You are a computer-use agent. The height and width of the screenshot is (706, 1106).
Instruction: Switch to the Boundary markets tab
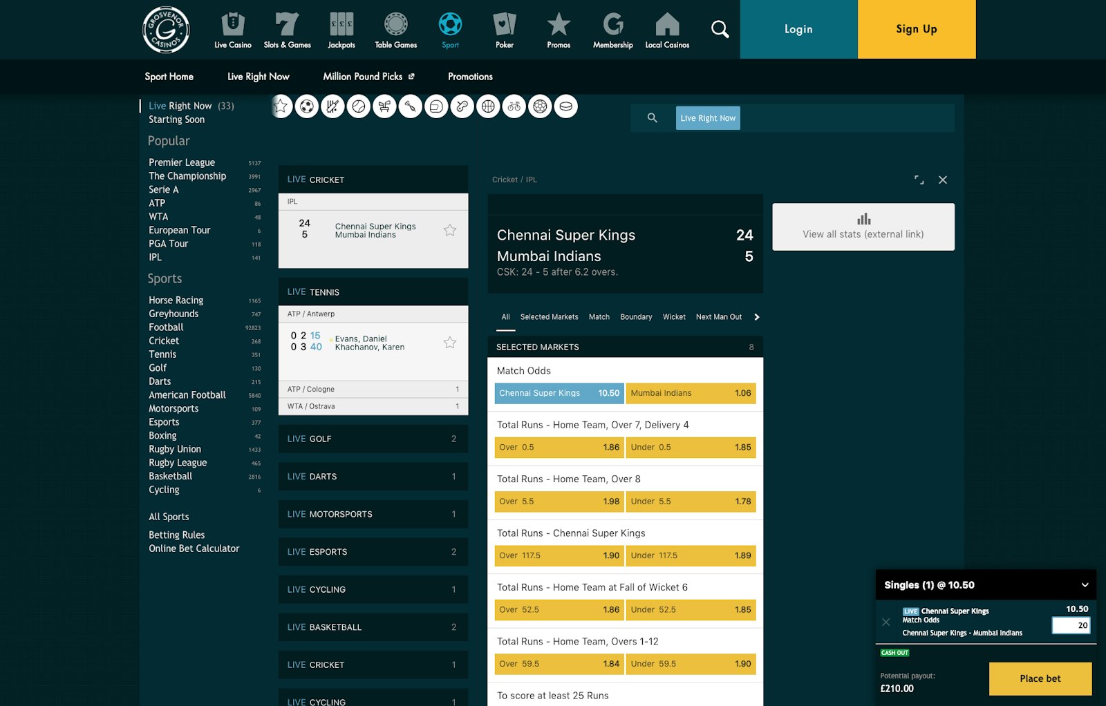tap(635, 317)
